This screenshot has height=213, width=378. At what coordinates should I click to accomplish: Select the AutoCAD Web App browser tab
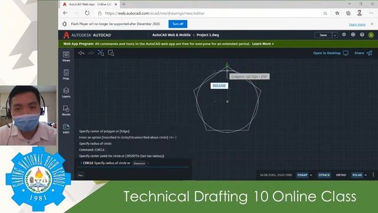[90, 4]
